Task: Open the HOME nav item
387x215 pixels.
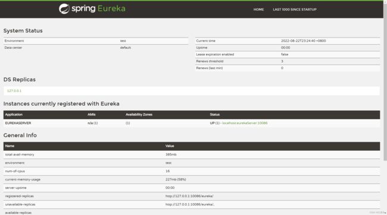Action: point(258,10)
